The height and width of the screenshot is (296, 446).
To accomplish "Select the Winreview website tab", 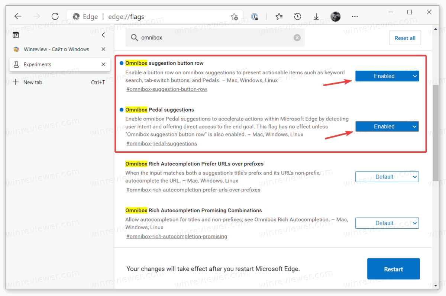I will tap(52, 49).
